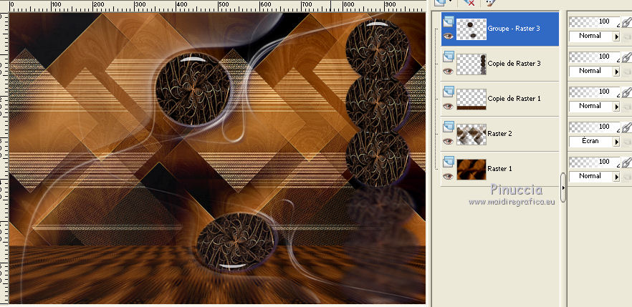Open blend mode dropdown for Raster 1
This screenshot has height=307, width=632.
tap(616, 177)
